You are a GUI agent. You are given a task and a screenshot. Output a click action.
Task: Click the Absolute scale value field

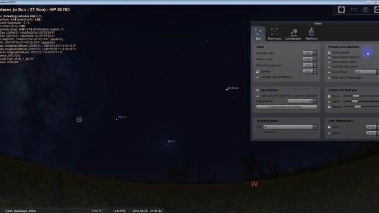308,53
